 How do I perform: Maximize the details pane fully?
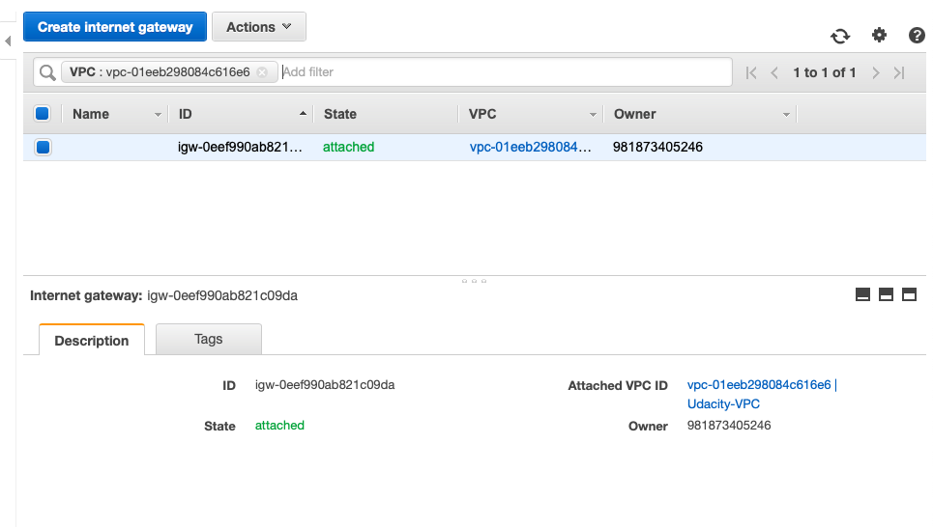[x=909, y=295]
